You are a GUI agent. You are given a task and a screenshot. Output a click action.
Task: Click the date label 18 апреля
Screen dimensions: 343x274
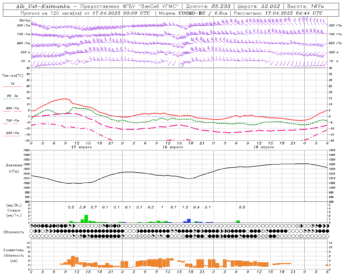point(173,147)
